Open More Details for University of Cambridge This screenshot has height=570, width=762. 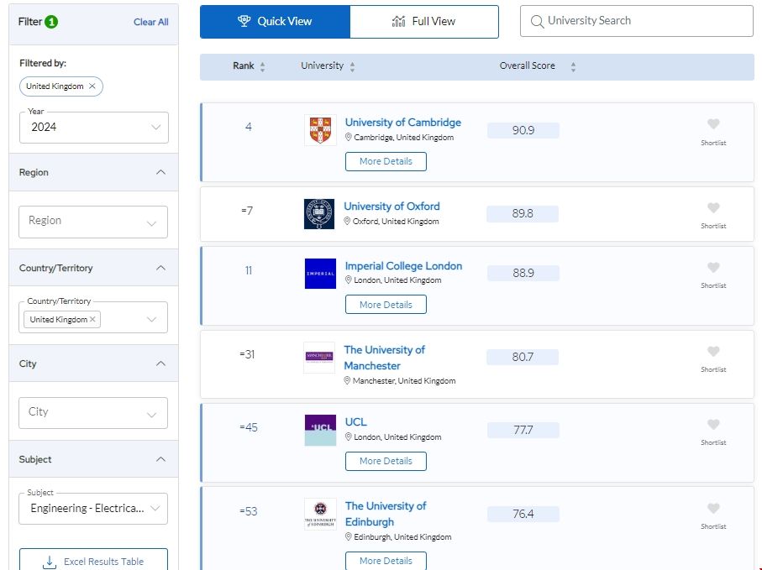pyautogui.click(x=386, y=161)
